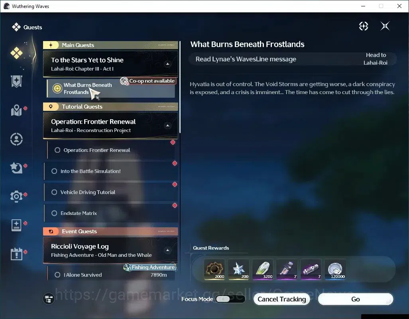Close the quest menu with X icon

click(x=385, y=26)
